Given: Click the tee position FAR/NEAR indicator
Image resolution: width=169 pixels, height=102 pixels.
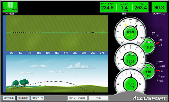Looking at the screenshot, I should click(x=10, y=7).
